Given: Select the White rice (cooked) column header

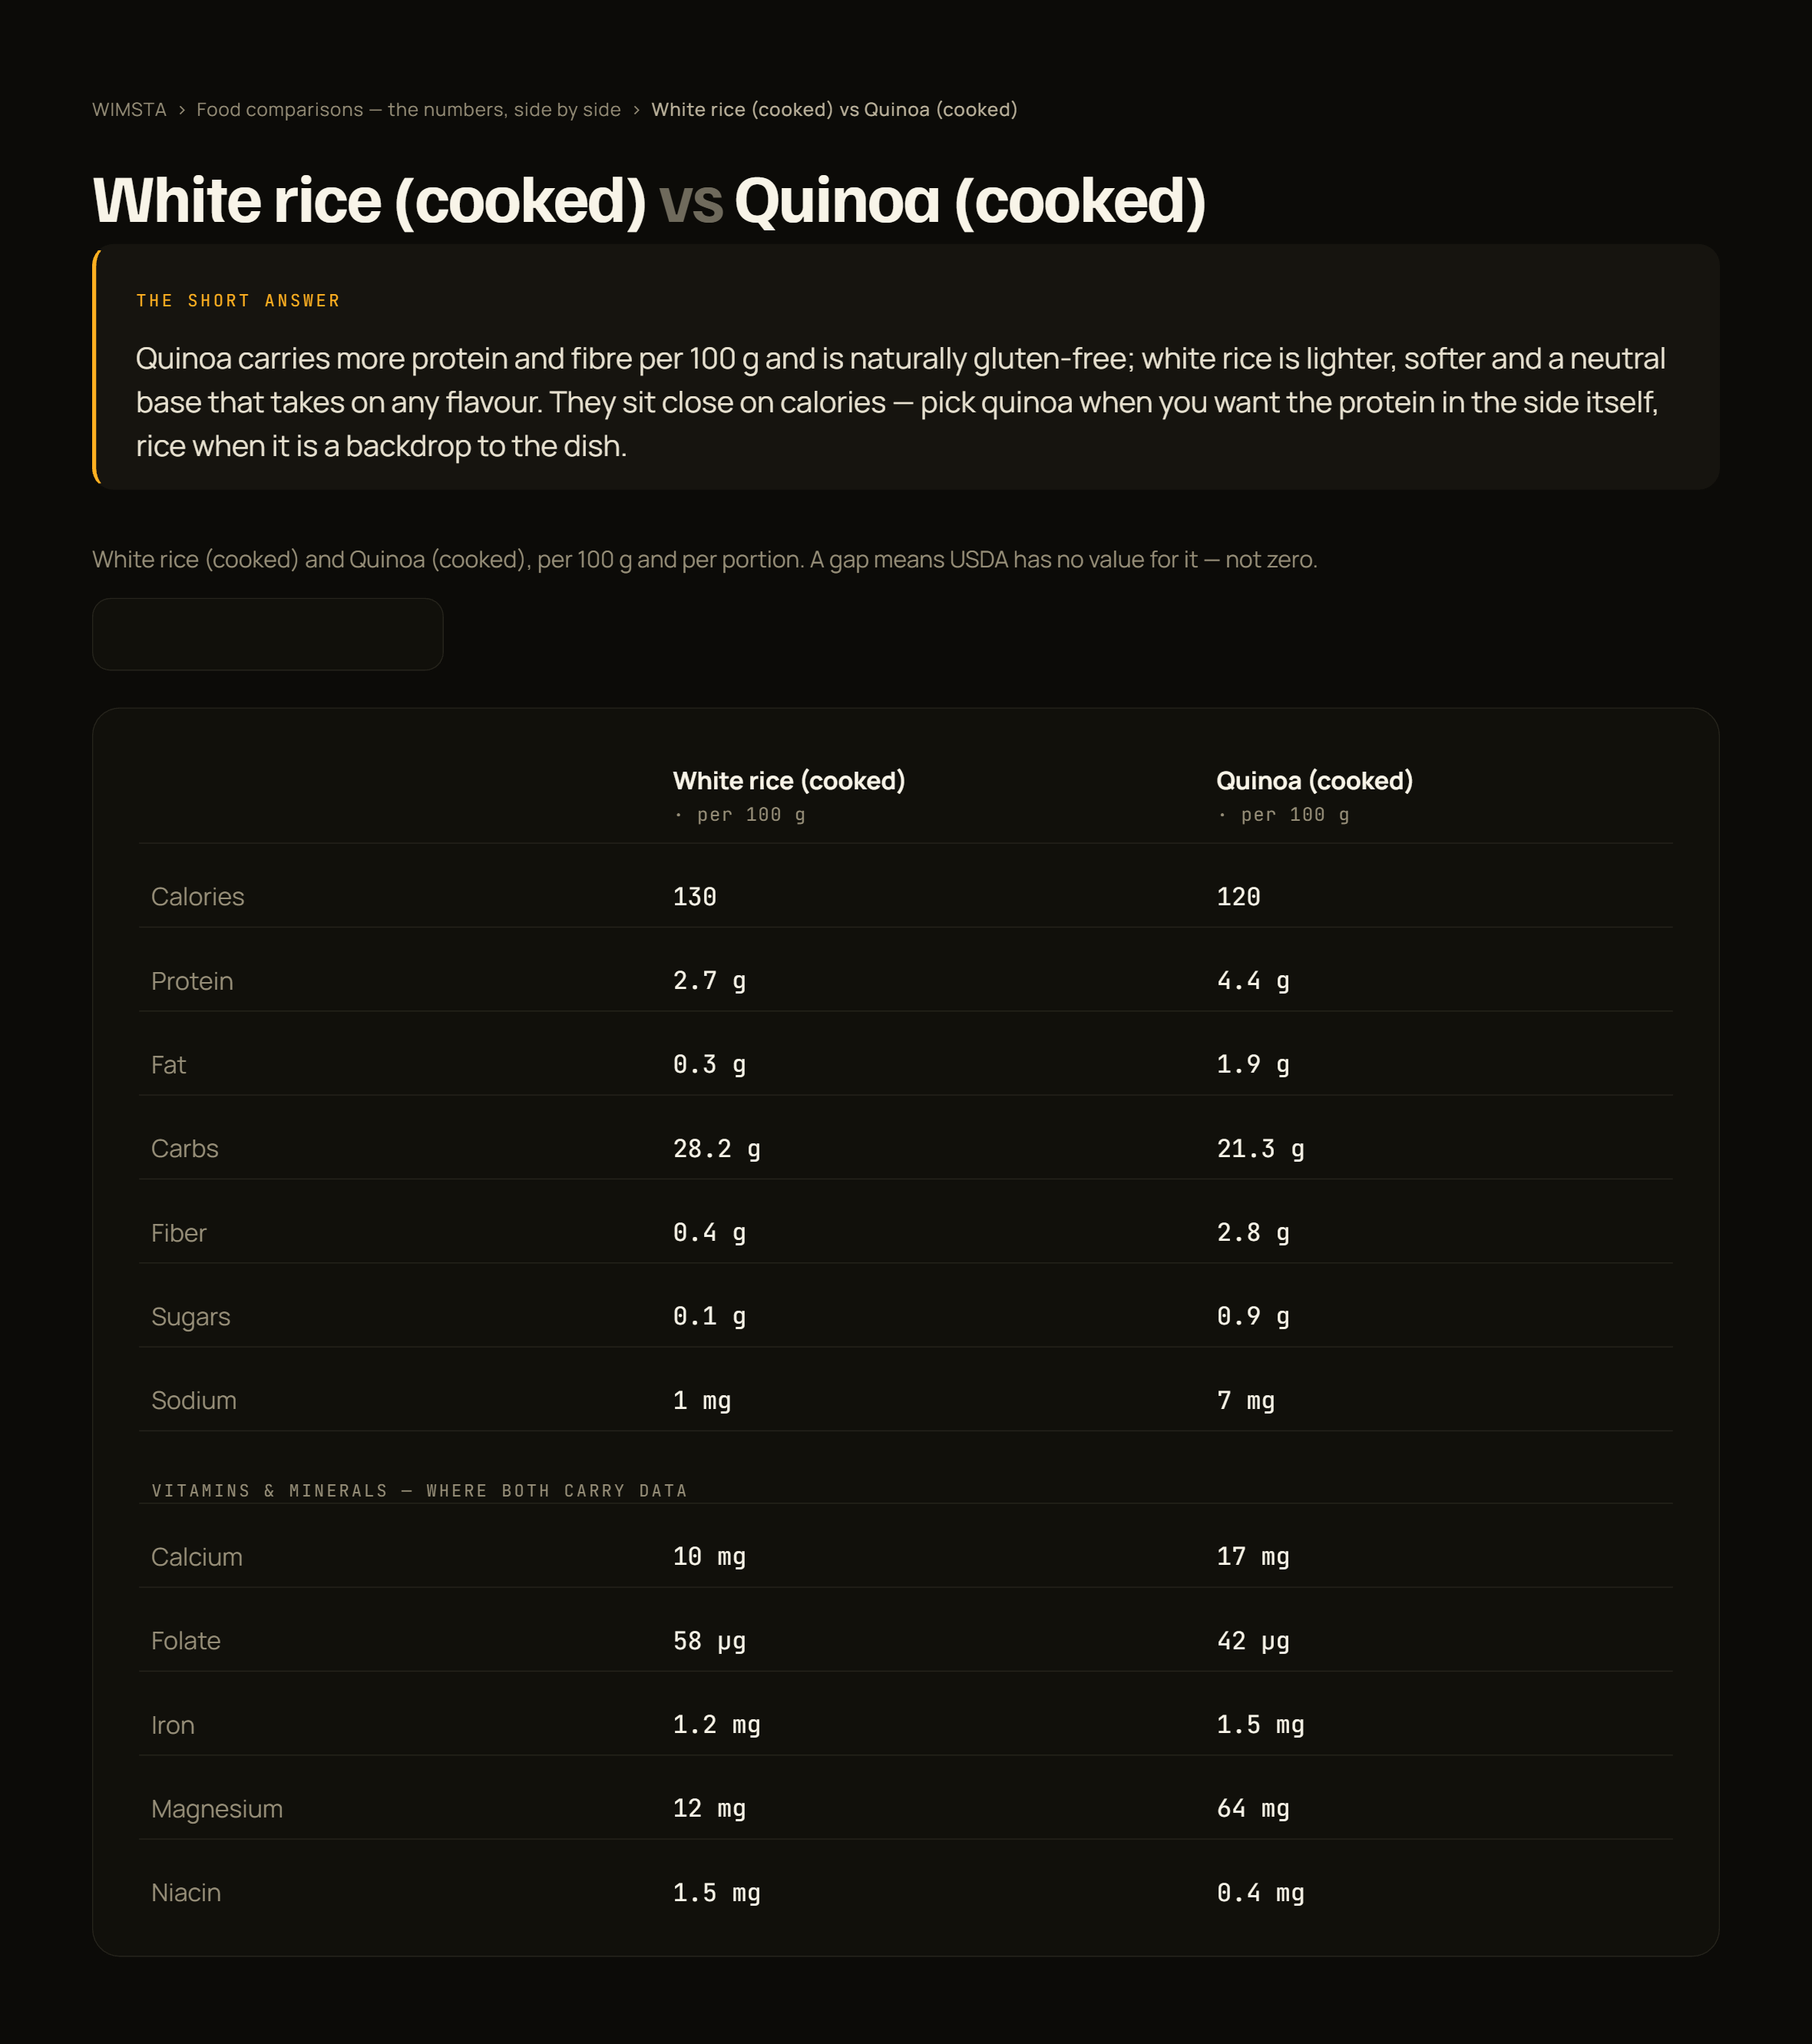Looking at the screenshot, I should 788,780.
